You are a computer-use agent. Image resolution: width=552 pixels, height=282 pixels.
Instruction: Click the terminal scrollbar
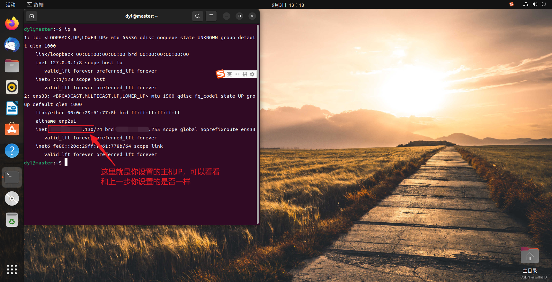(258, 124)
